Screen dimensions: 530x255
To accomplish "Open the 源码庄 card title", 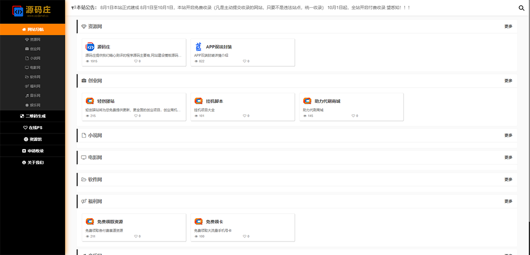I will point(104,47).
